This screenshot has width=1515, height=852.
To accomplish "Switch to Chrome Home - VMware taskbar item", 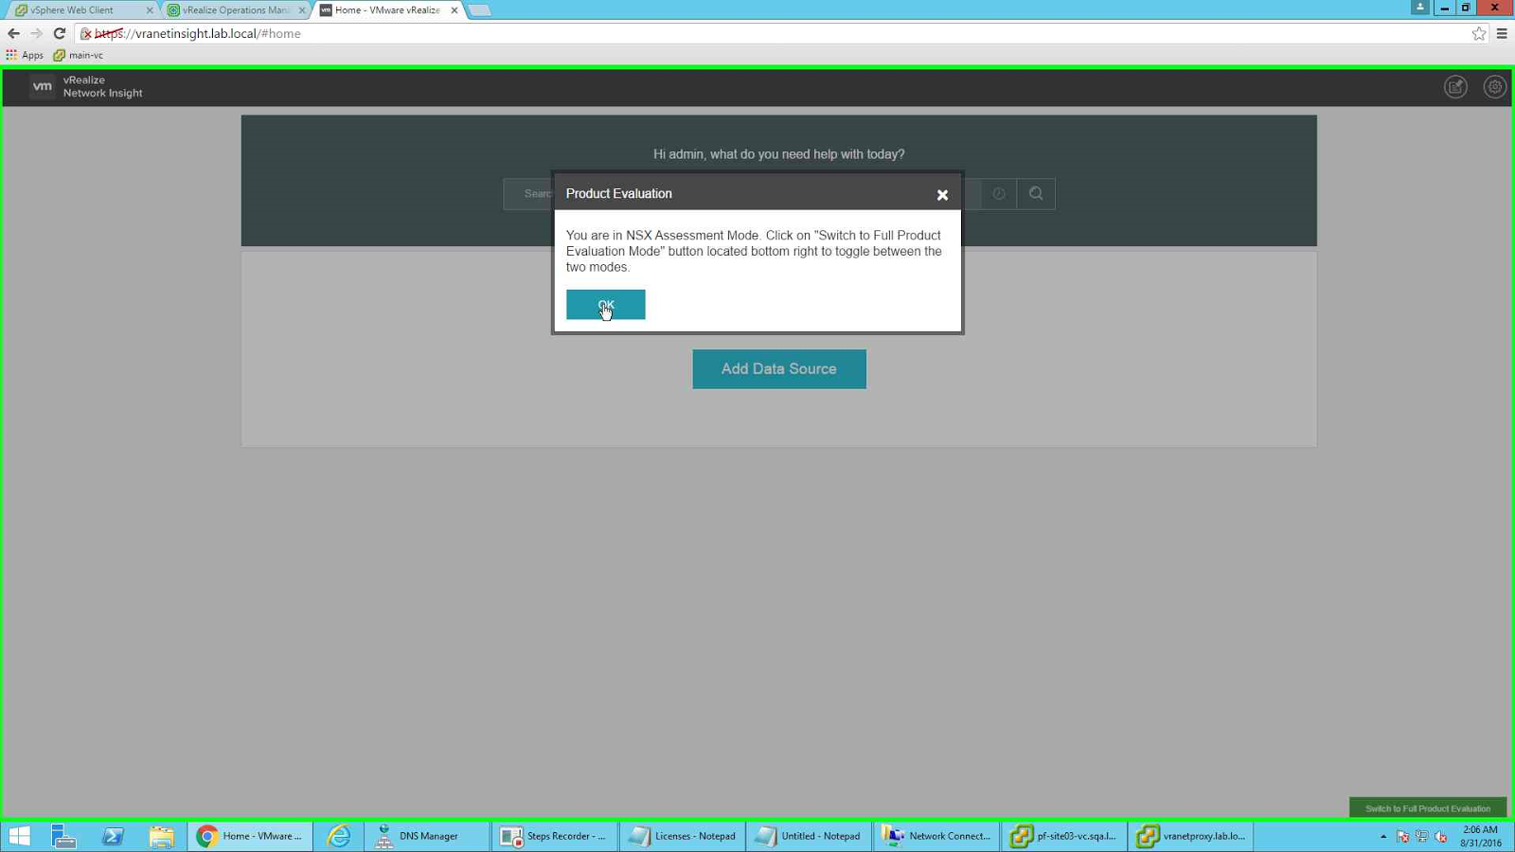I will click(x=250, y=836).
